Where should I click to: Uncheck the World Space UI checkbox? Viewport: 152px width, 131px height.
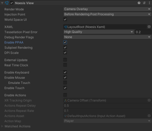(65, 19)
